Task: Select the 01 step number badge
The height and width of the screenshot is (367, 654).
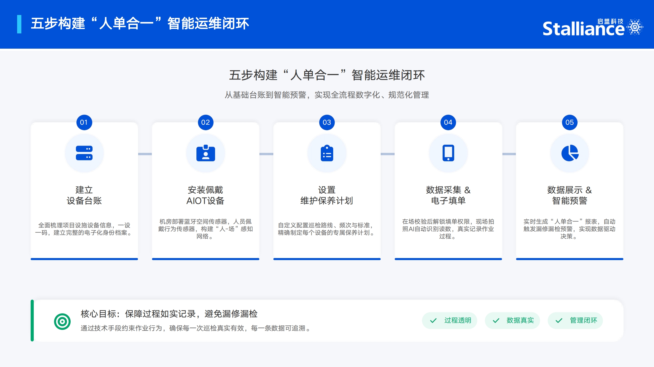Action: click(x=84, y=122)
